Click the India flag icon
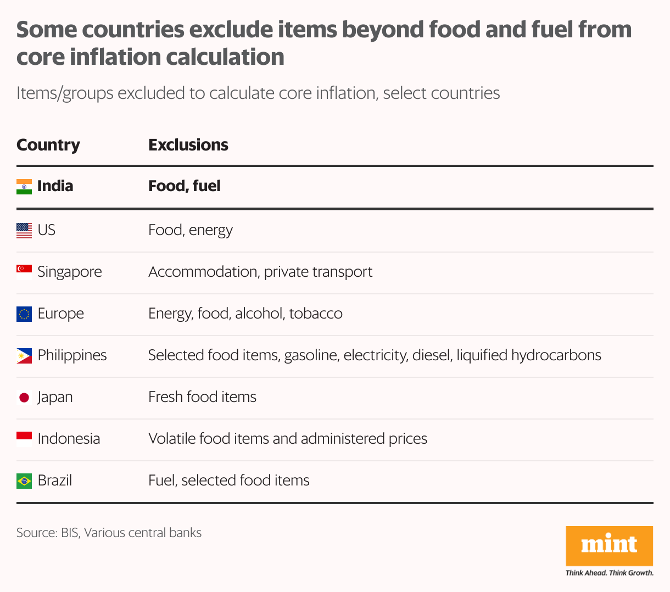 click(x=24, y=187)
